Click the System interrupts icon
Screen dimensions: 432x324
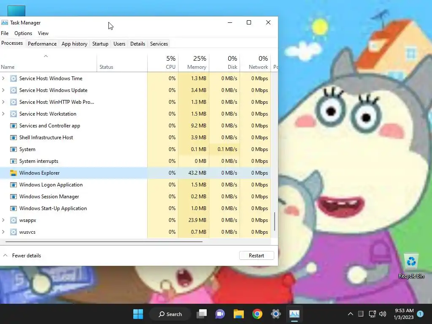click(x=13, y=161)
